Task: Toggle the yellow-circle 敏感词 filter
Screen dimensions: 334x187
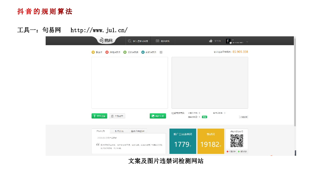Action: tap(97, 52)
